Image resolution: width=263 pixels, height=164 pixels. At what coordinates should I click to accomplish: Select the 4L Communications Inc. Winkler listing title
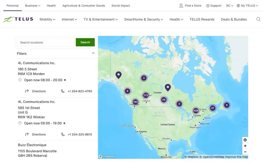click(x=36, y=102)
